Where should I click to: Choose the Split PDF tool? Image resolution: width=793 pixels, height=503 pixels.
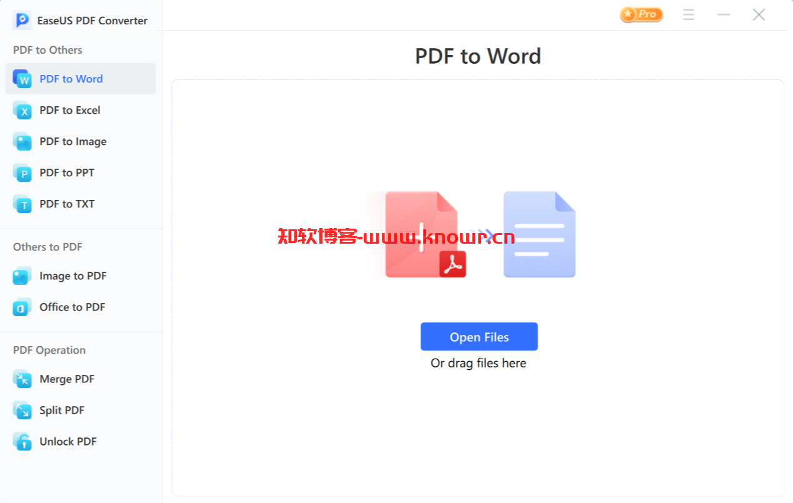tap(80, 410)
